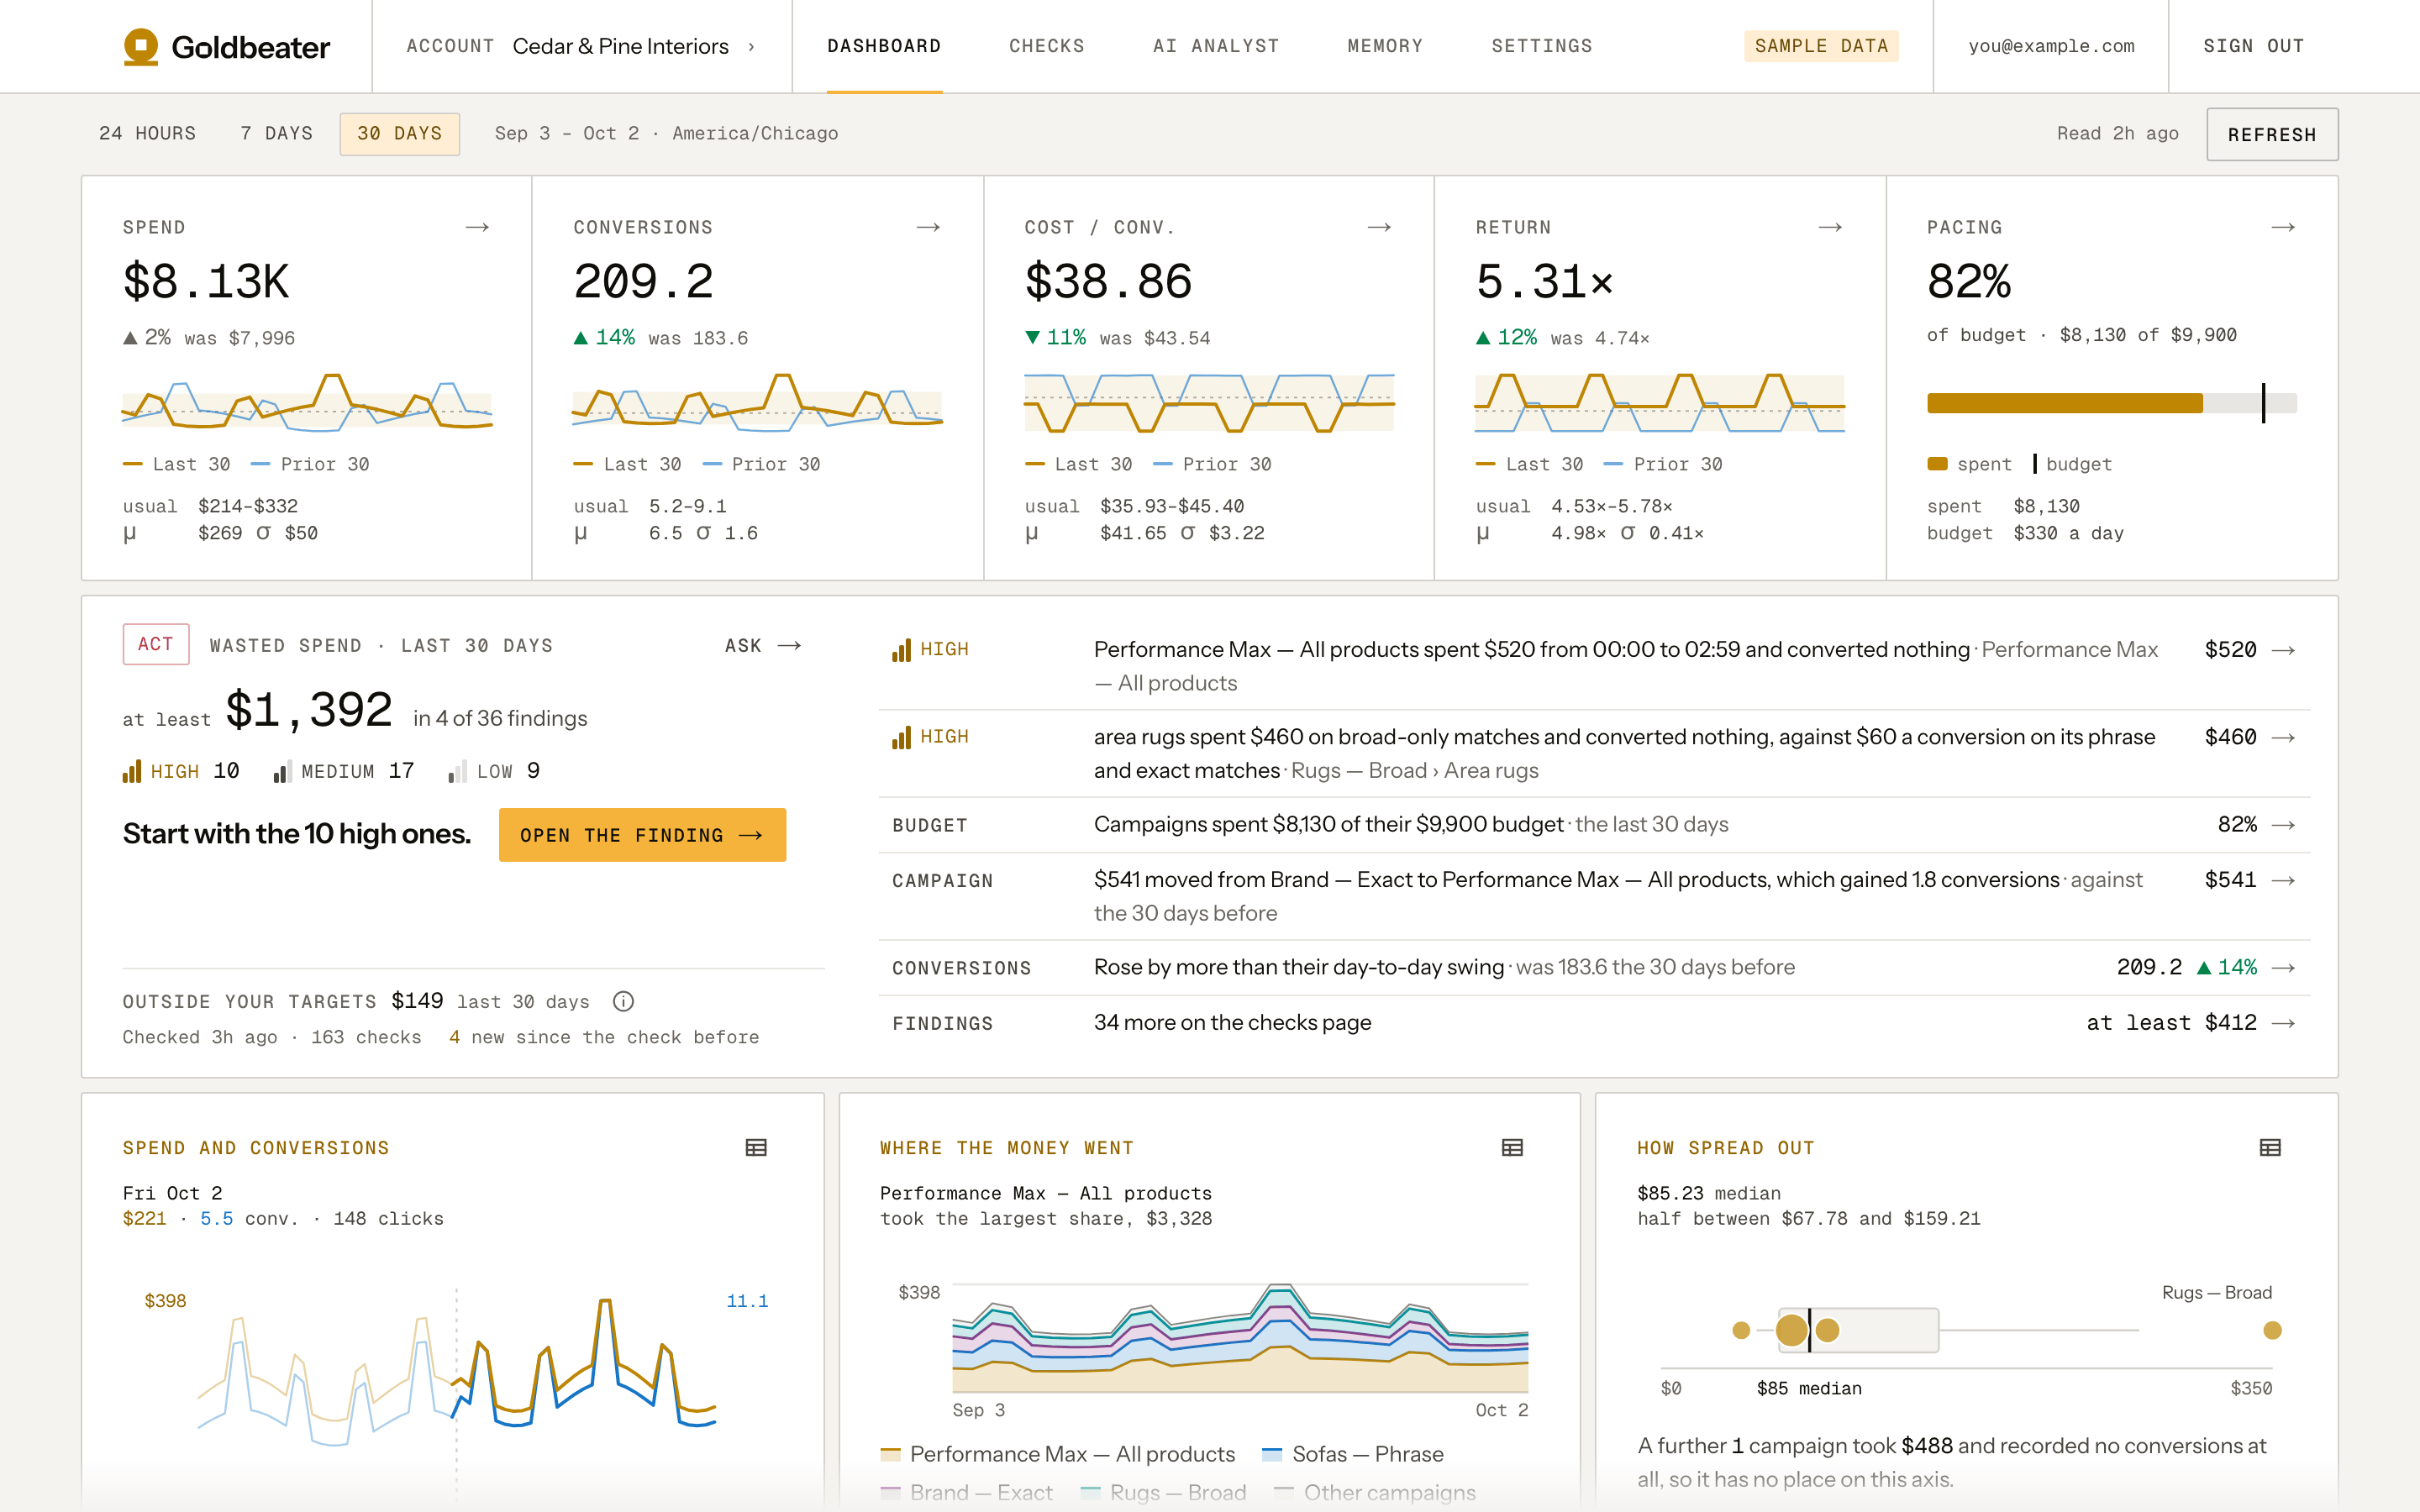Open the Settings tab
This screenshot has height=1512, width=2420.
1542,46
